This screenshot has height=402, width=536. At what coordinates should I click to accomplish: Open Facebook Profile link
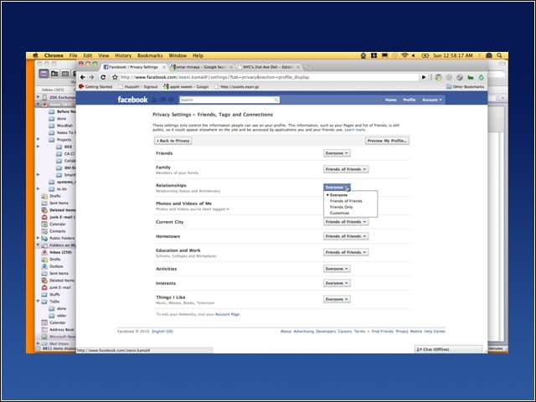click(x=410, y=100)
